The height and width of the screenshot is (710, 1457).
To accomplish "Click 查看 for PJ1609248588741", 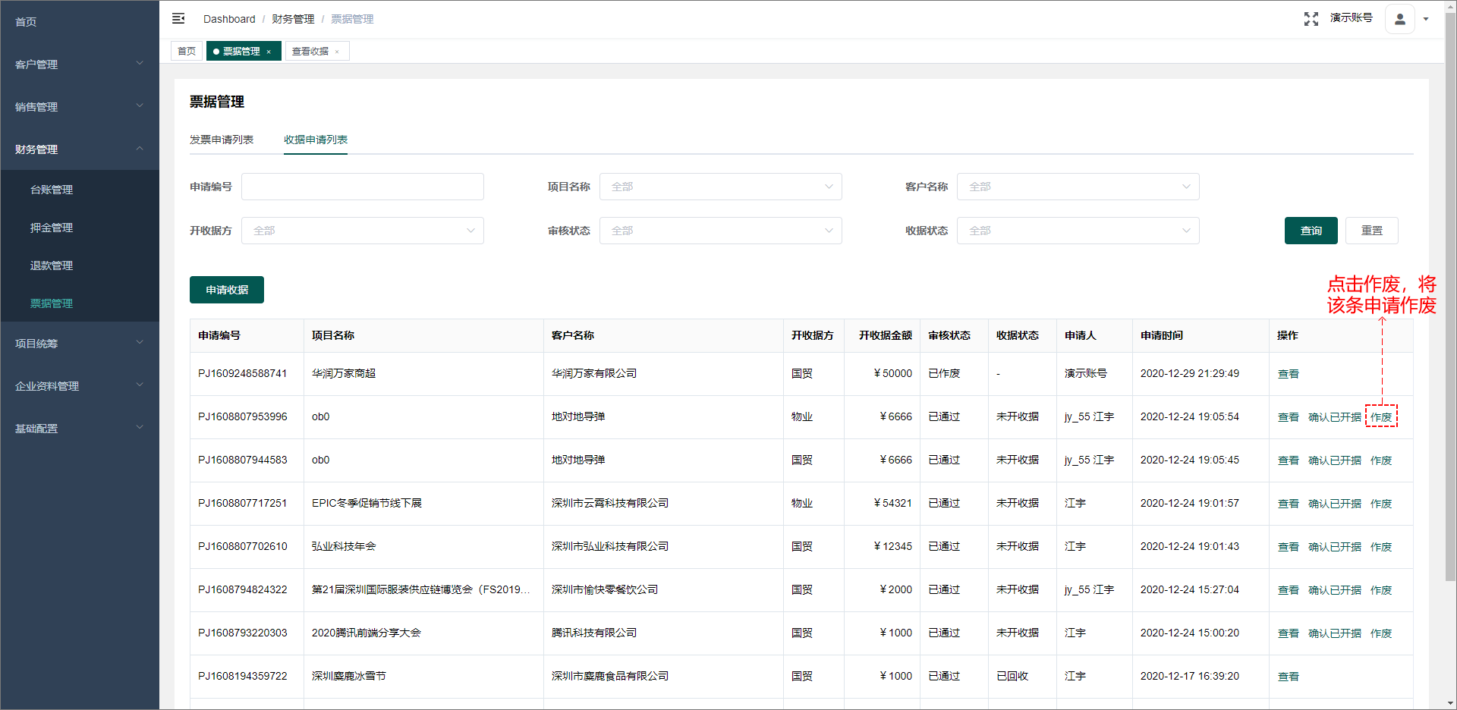I will (x=1289, y=374).
